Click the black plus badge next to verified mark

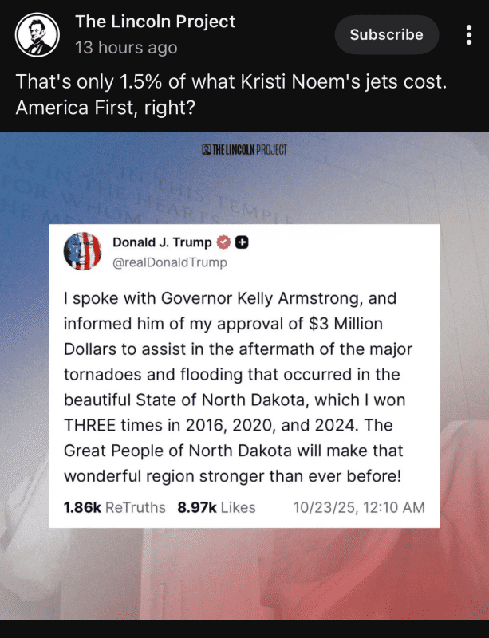241,242
